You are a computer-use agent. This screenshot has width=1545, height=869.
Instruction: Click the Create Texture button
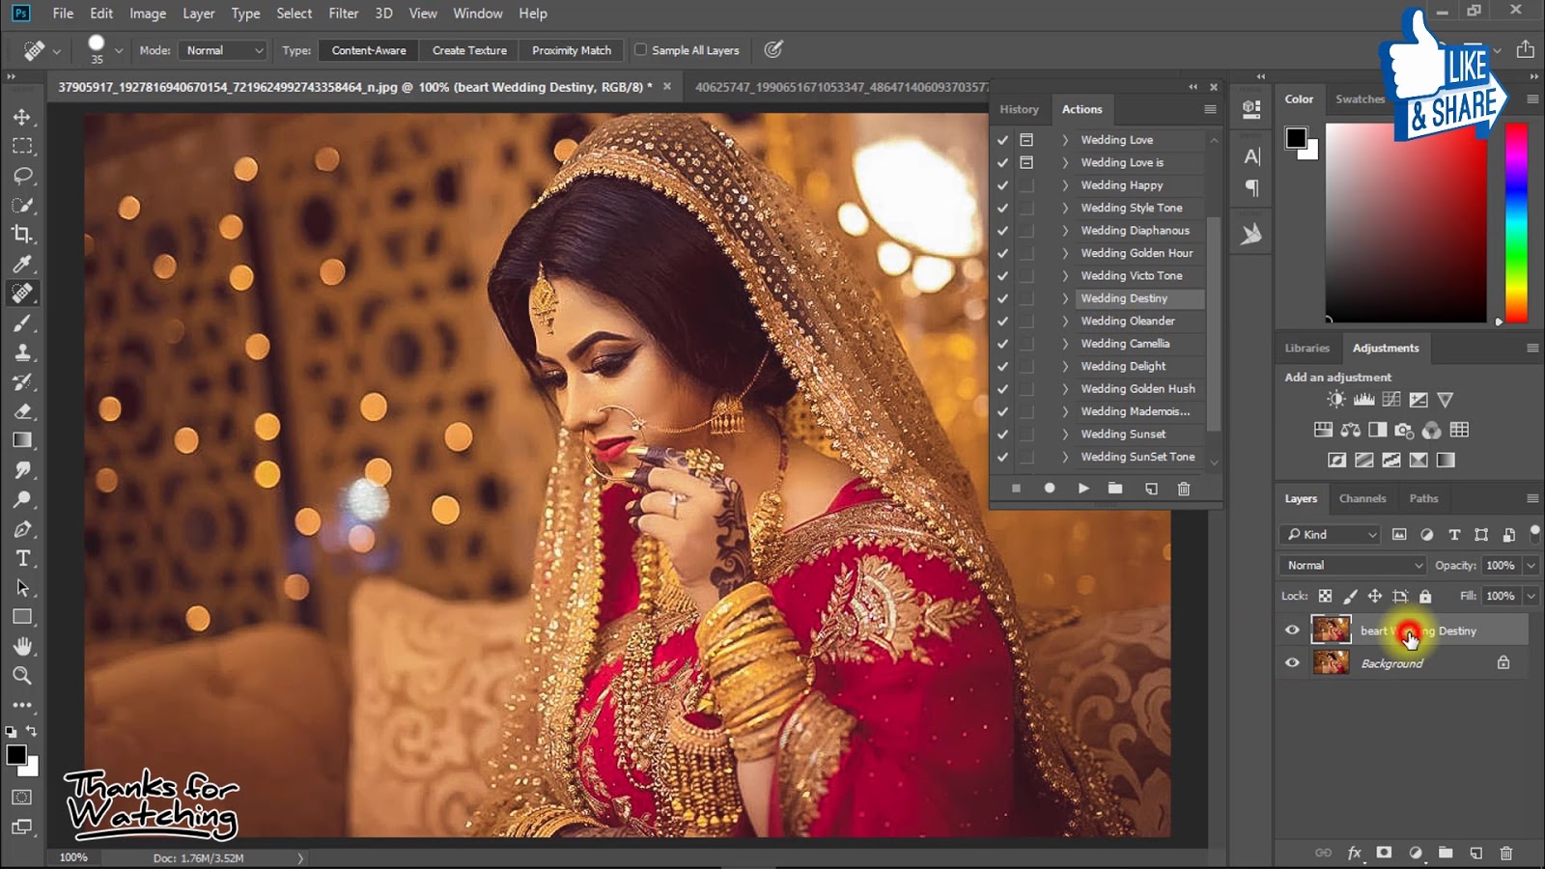[x=469, y=50]
